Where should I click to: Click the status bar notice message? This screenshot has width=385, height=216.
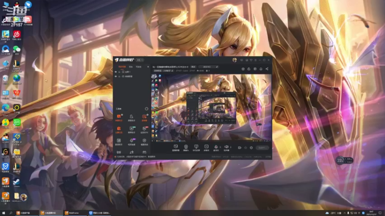136,157
